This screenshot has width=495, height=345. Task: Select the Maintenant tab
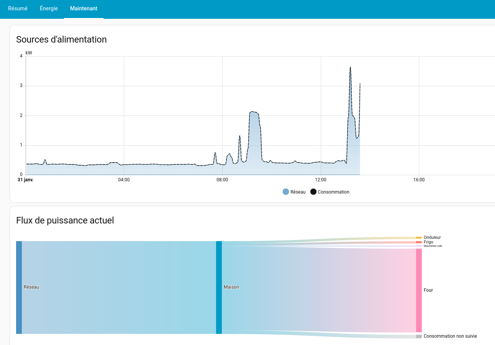point(84,8)
